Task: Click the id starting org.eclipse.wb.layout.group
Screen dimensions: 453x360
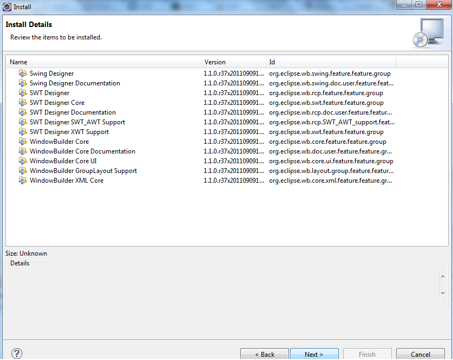Action: click(x=331, y=171)
